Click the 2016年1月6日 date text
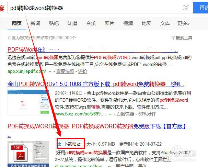Viewport: 208px width, 167px height. (69, 93)
